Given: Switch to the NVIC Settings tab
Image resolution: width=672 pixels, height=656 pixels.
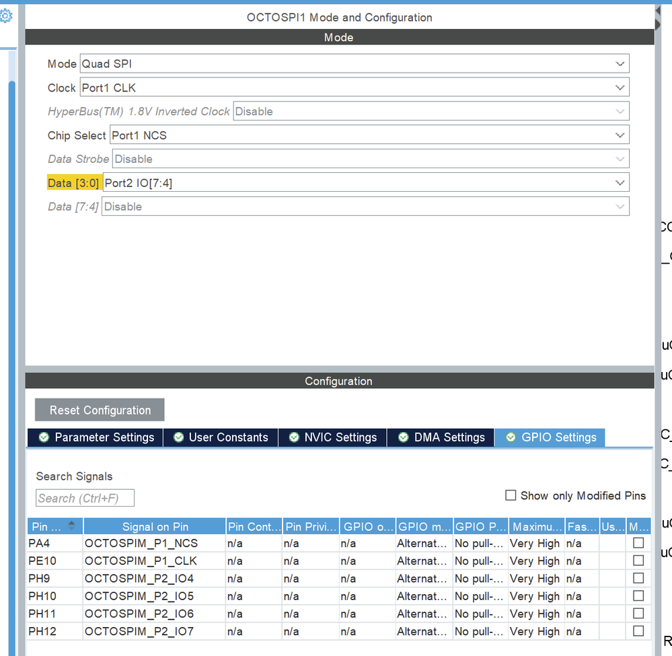Looking at the screenshot, I should point(332,437).
